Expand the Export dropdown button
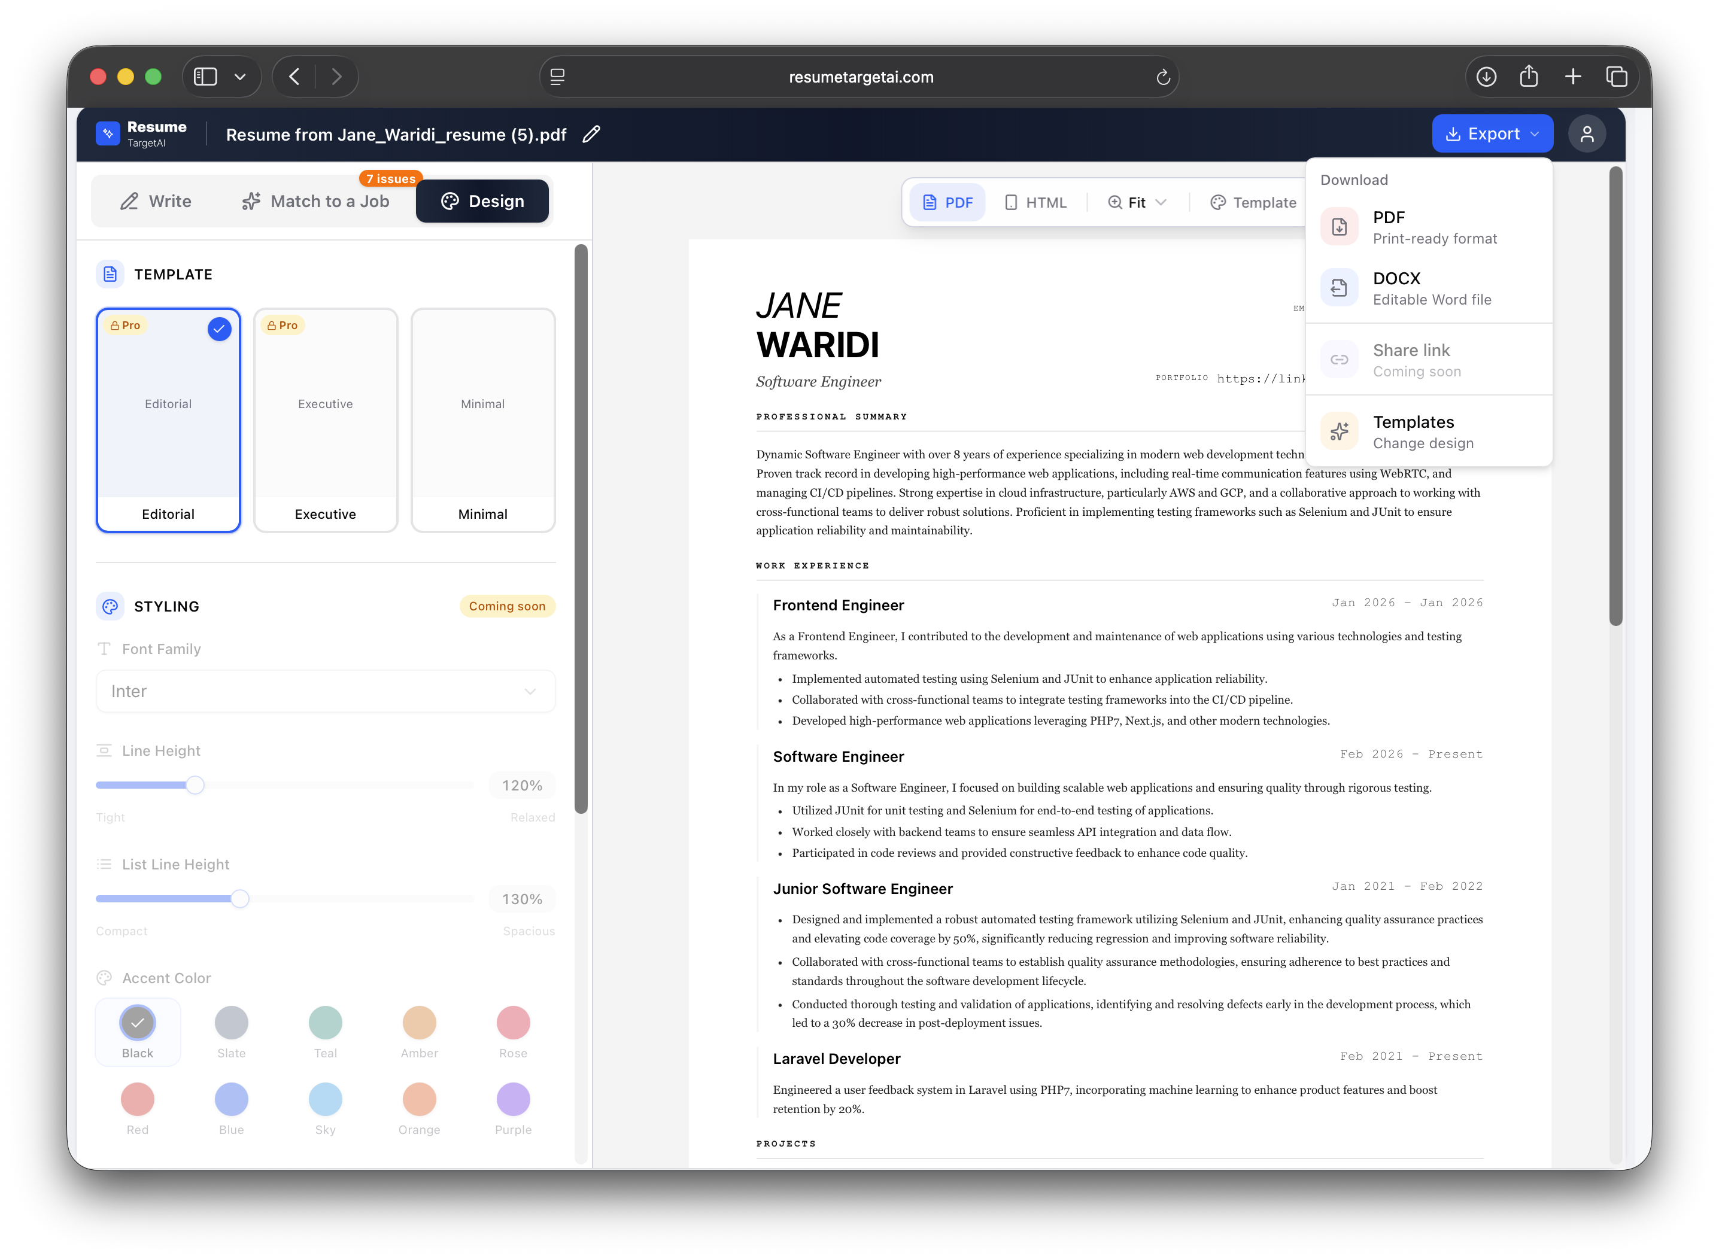 [x=1492, y=134]
